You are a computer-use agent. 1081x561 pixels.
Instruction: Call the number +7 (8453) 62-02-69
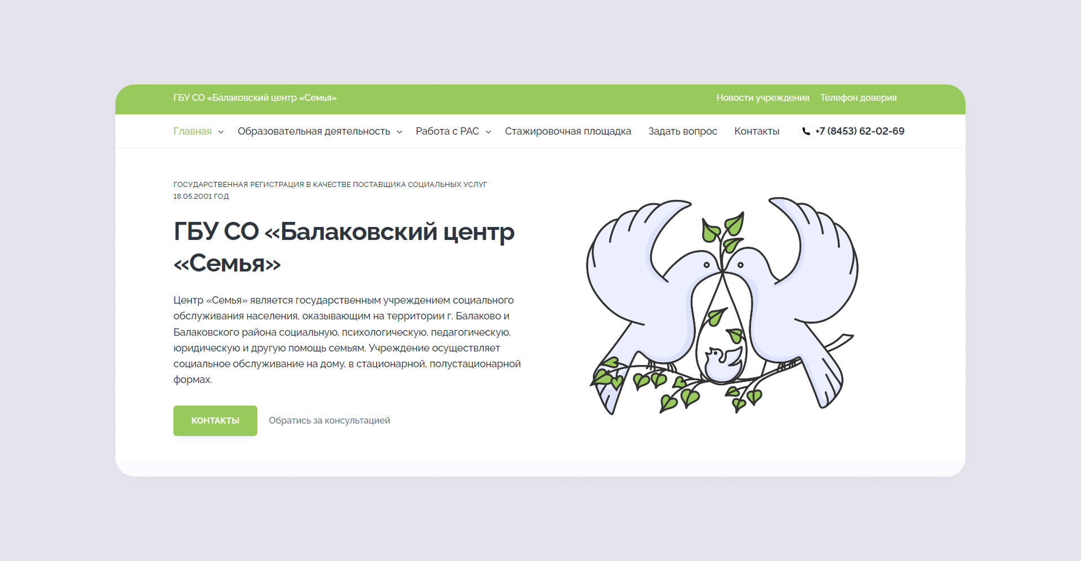pyautogui.click(x=859, y=131)
